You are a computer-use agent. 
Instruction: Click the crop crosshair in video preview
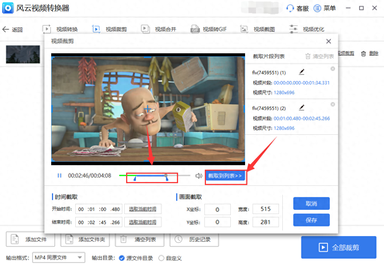tap(148, 108)
